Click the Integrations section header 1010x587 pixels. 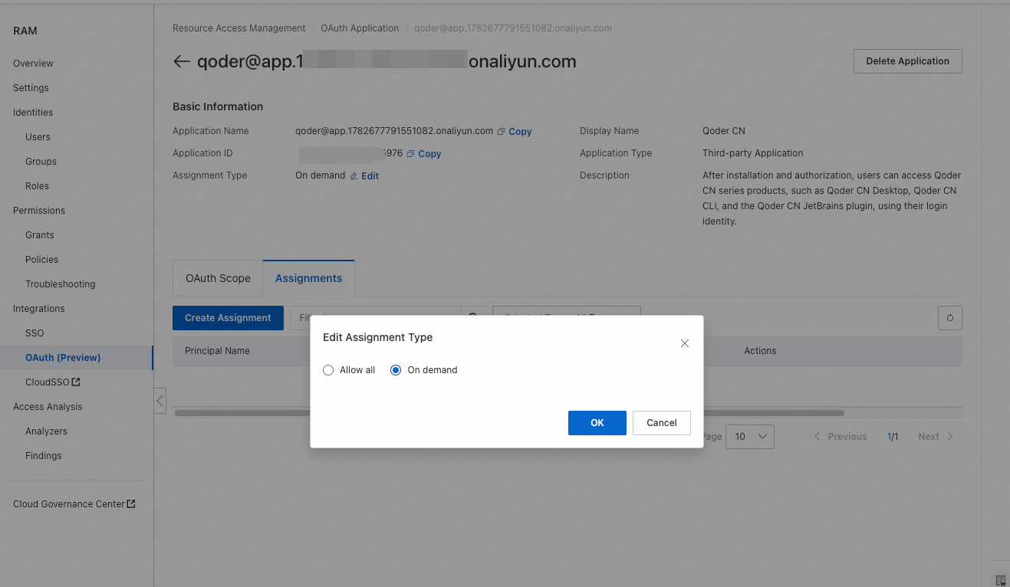tap(39, 309)
